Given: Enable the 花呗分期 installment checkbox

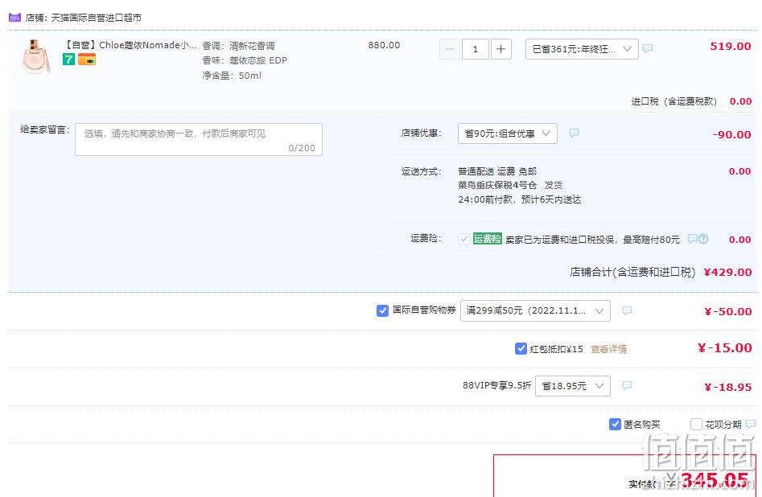Looking at the screenshot, I should [x=696, y=424].
